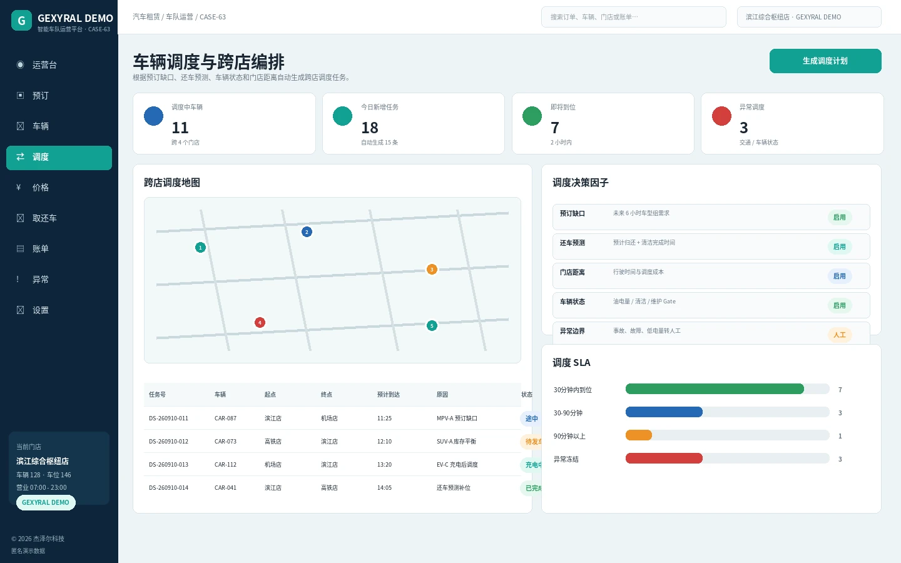Select task number DS-260910-014
The width and height of the screenshot is (901, 563).
point(168,488)
